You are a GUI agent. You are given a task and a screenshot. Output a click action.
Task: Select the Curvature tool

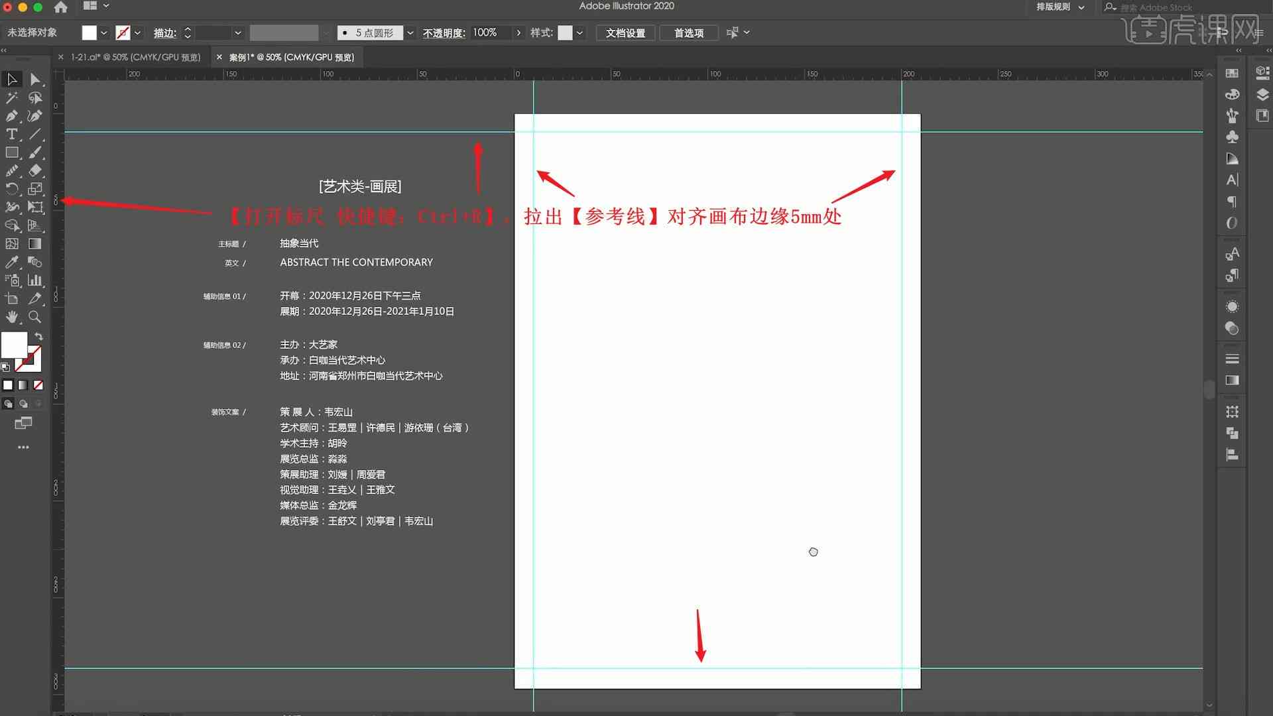point(35,116)
